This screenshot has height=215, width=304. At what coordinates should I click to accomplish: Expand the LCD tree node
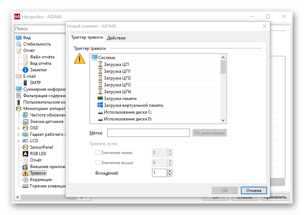(x=18, y=141)
